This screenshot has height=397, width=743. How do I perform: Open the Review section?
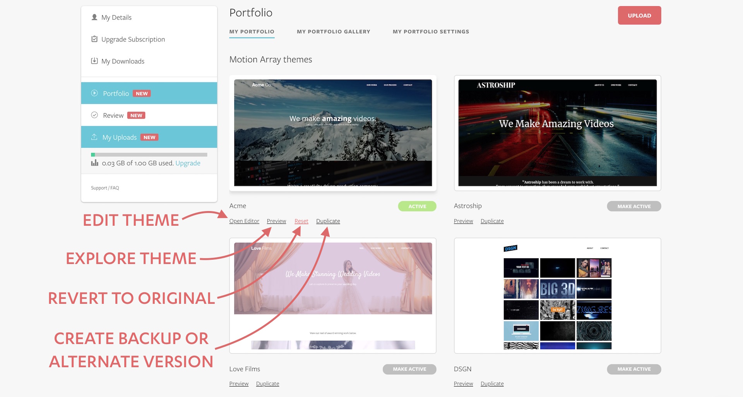pyautogui.click(x=149, y=115)
